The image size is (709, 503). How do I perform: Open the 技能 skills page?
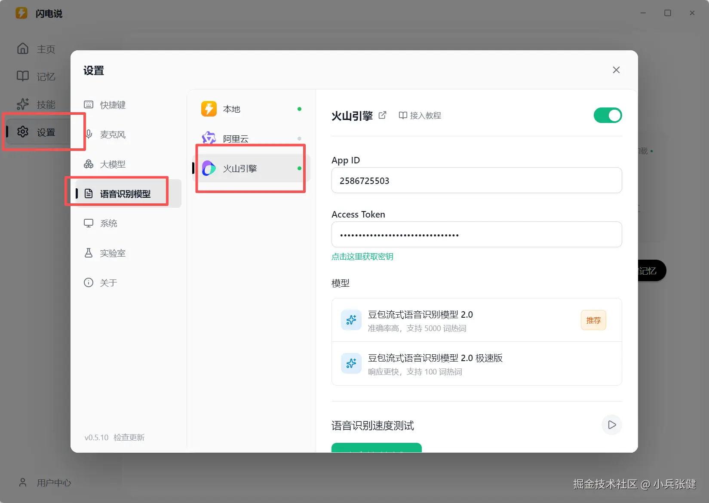click(37, 104)
